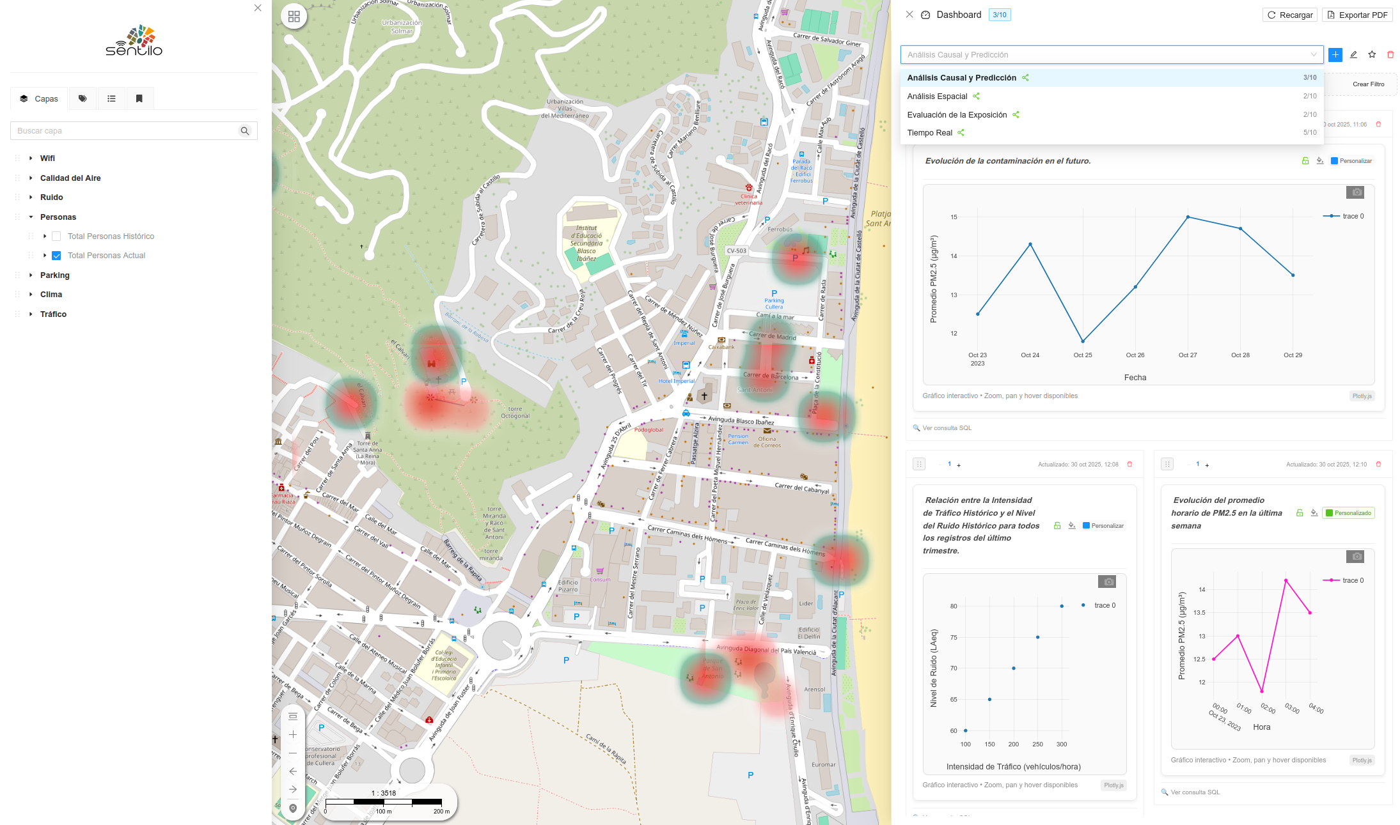Expand the Tráfico layer group

coord(31,314)
